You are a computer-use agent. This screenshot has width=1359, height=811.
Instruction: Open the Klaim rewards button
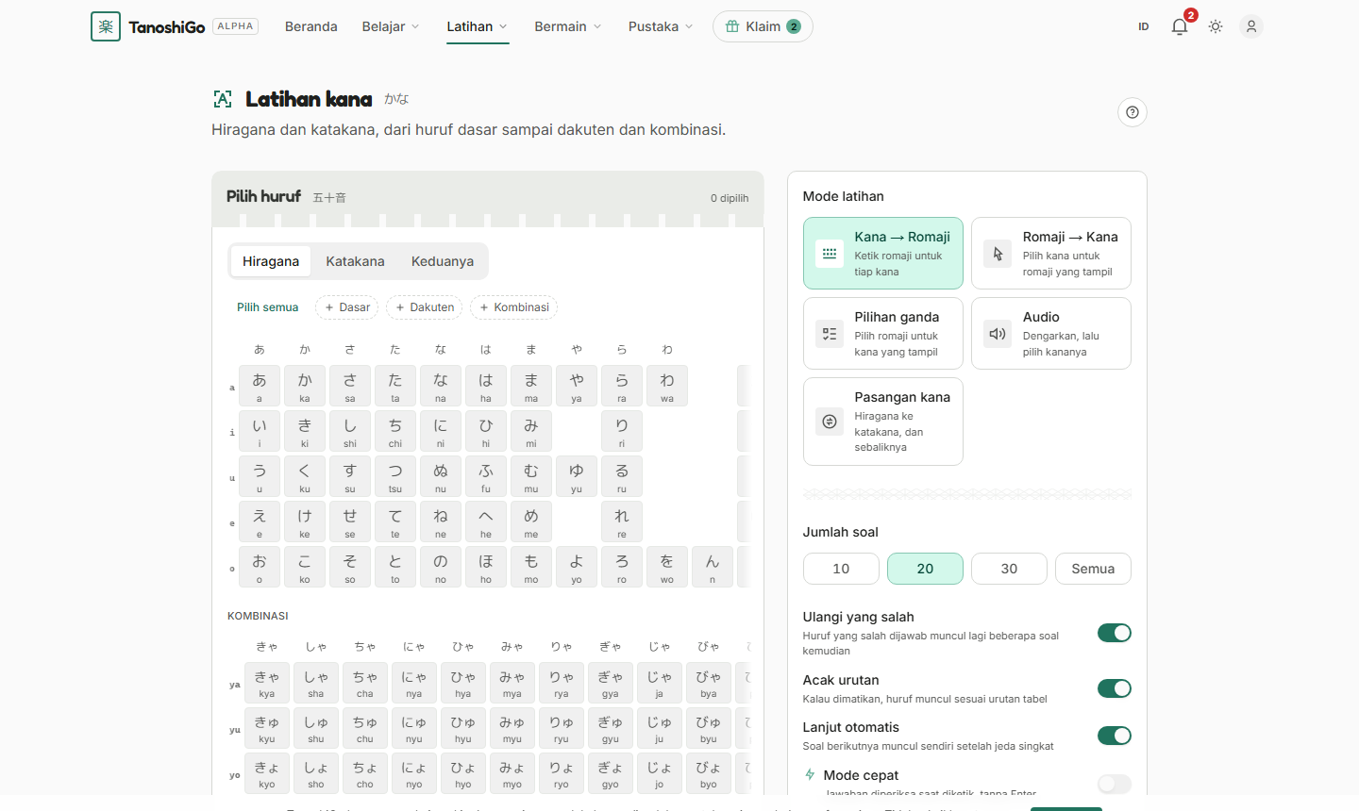pos(763,26)
